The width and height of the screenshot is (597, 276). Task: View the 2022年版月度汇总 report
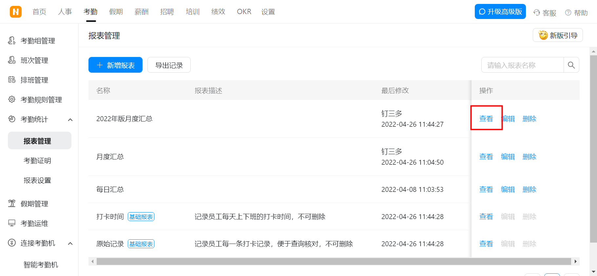486,119
